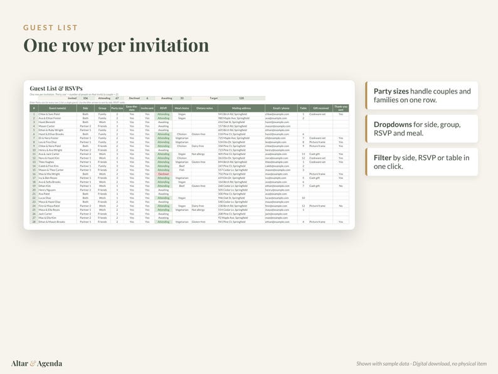Select the 'Email / phone' column header
Screen dimensions: 498x374
coord(281,108)
